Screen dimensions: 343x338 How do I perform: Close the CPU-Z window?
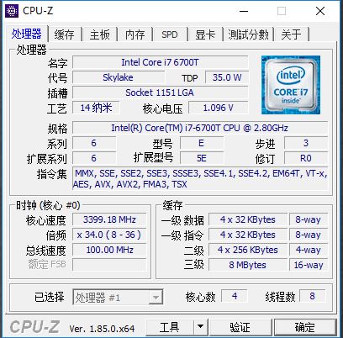pos(320,11)
